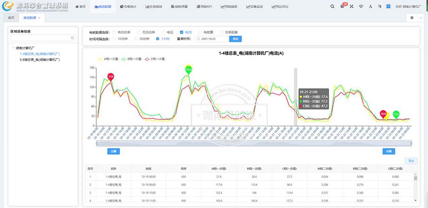
Task: Click the search magnifier icon in top bar
Action: coord(332,7)
